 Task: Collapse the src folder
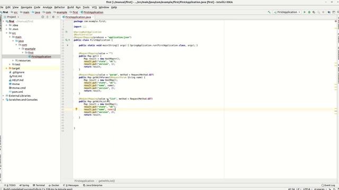pyautogui.click(x=7, y=33)
